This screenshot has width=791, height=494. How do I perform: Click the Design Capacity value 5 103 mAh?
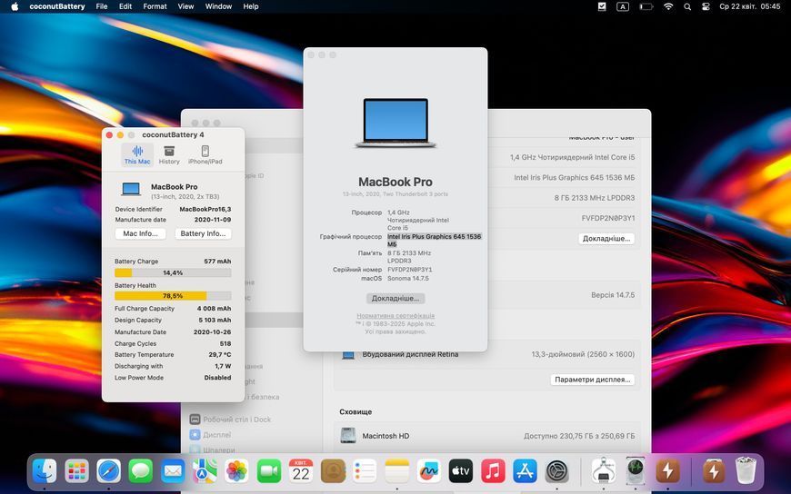215,320
